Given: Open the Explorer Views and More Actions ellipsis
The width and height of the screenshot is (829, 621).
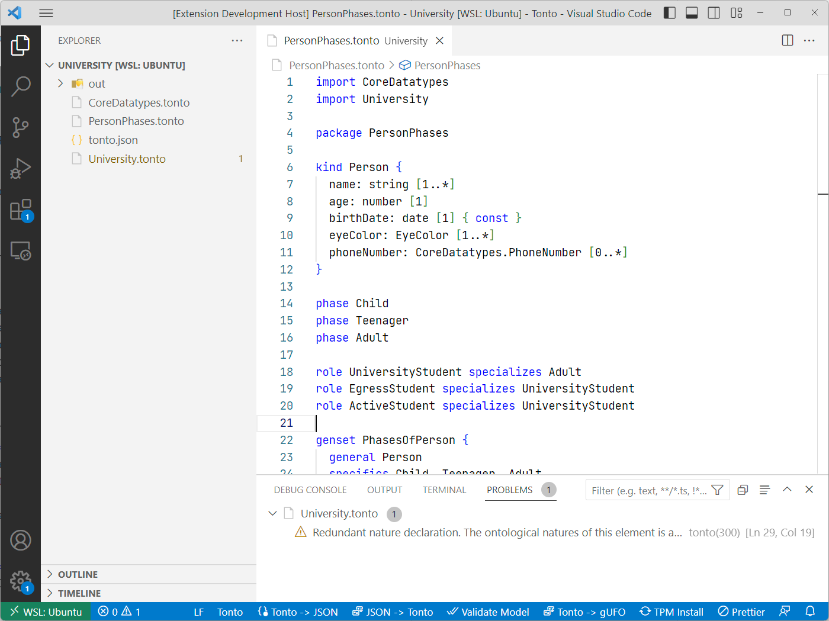Looking at the screenshot, I should (237, 40).
